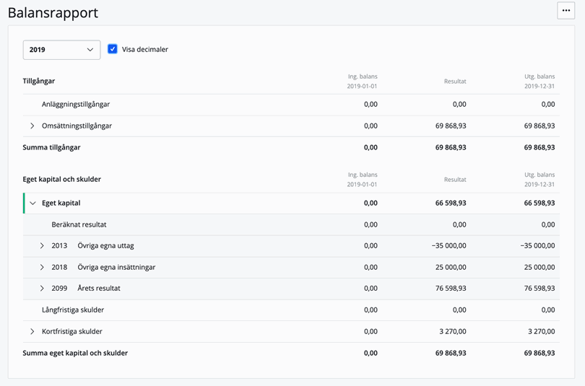Collapse the Eget kapital section
This screenshot has height=386, width=585.
(32, 203)
